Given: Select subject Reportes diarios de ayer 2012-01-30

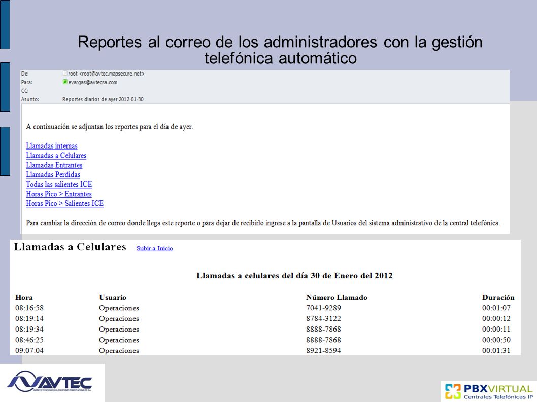Looking at the screenshot, I should click(103, 99).
